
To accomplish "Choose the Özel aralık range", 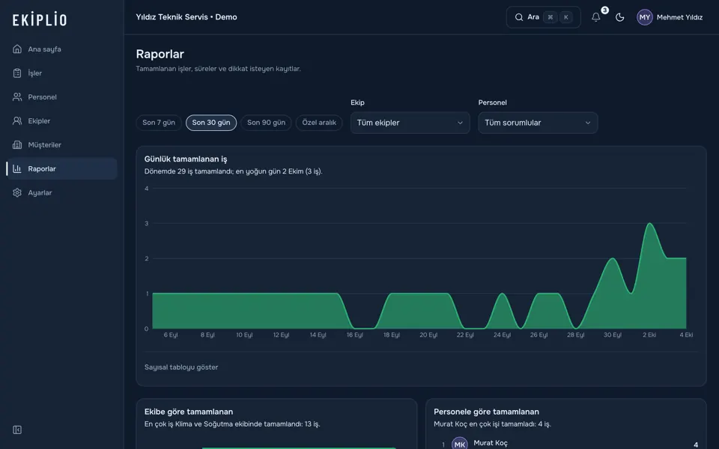I will [319, 123].
